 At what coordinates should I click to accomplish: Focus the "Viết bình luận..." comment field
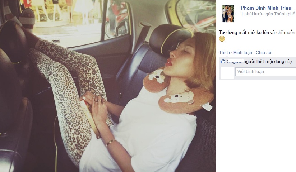tap(265, 72)
